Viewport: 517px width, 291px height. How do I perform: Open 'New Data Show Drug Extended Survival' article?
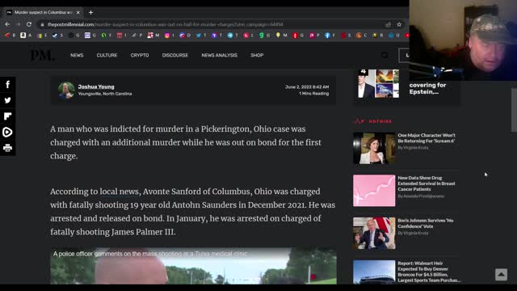(x=427, y=183)
